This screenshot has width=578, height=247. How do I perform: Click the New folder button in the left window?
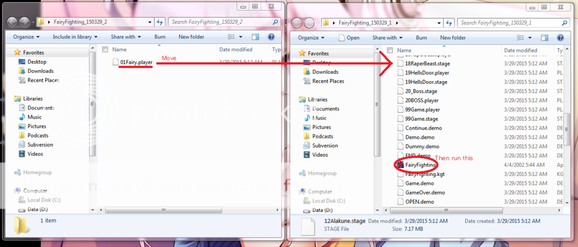tap(191, 37)
